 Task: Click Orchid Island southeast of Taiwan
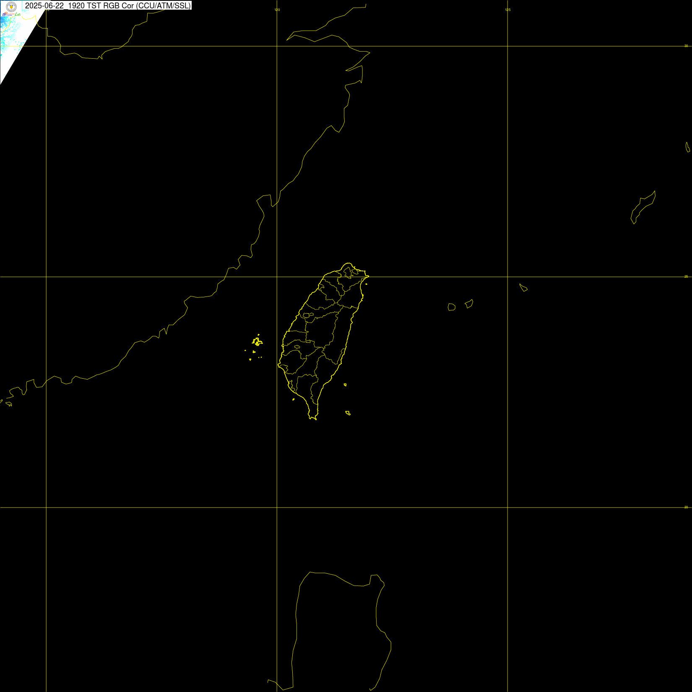click(x=348, y=413)
